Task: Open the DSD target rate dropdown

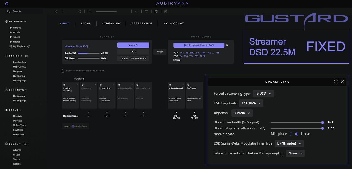Action: [x=251, y=103]
